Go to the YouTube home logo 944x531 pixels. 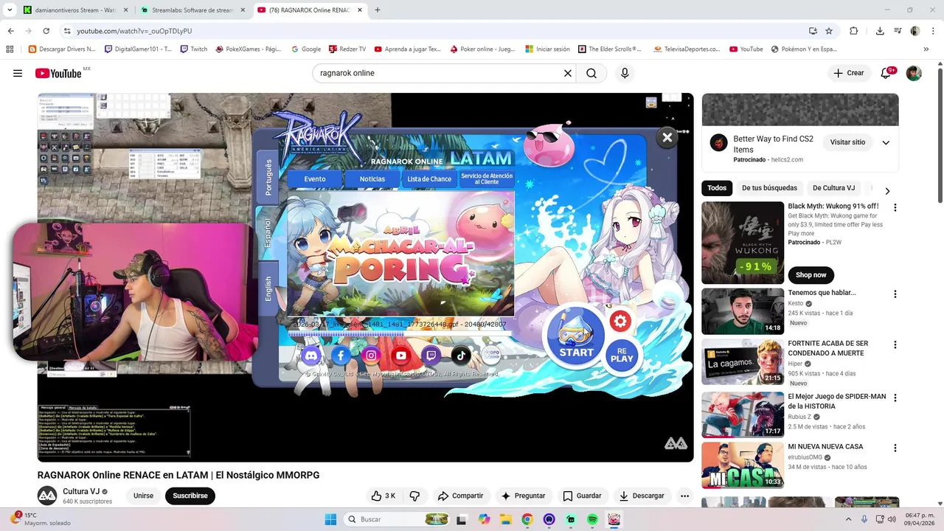pos(58,73)
